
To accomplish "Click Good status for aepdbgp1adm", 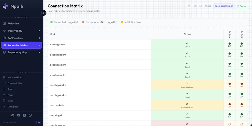I will (x=187, y=45).
